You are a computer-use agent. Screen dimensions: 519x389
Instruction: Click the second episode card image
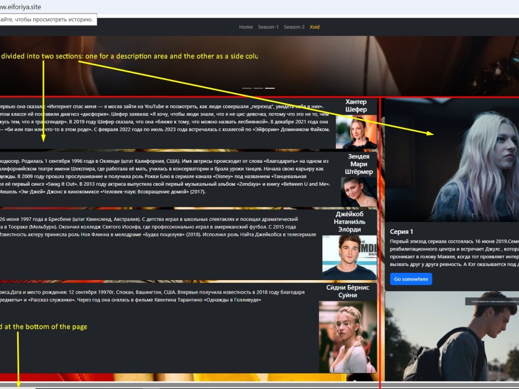pos(452,336)
